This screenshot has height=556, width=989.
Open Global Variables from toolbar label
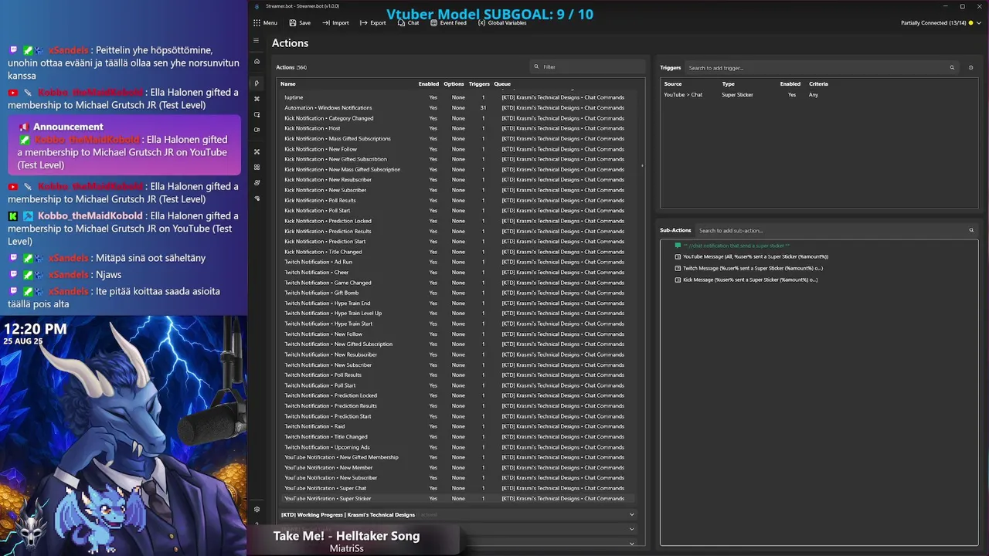[507, 23]
